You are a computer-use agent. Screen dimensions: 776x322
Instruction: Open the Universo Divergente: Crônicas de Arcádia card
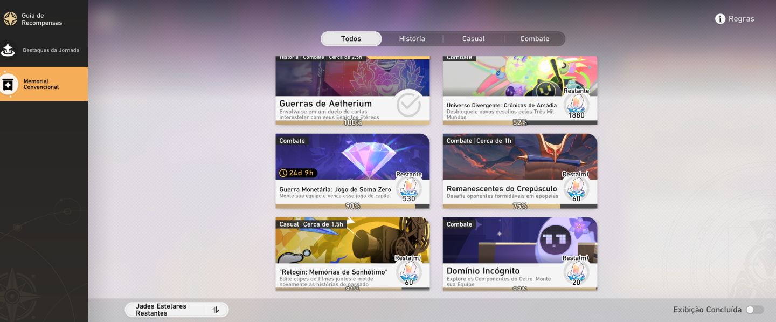tap(520, 90)
